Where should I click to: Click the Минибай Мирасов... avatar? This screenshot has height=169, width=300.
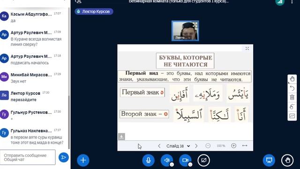pos(4,77)
